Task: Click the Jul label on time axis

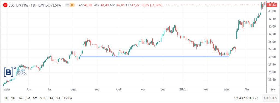Action: [50, 89]
